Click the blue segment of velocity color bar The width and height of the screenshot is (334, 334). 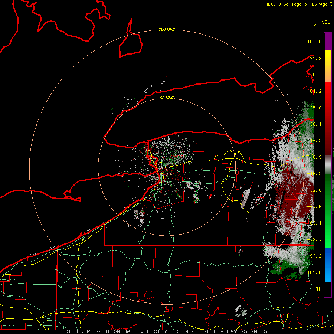[x=328, y=265]
